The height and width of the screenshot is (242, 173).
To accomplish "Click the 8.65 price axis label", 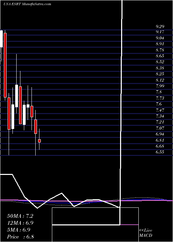I will [160, 56].
